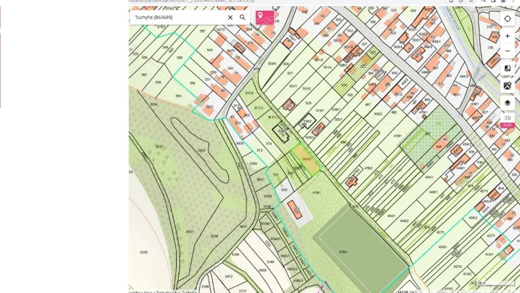Viewport: 520px width, 293px height.
Task: Click parcel number 3427
Action: (243, 227)
